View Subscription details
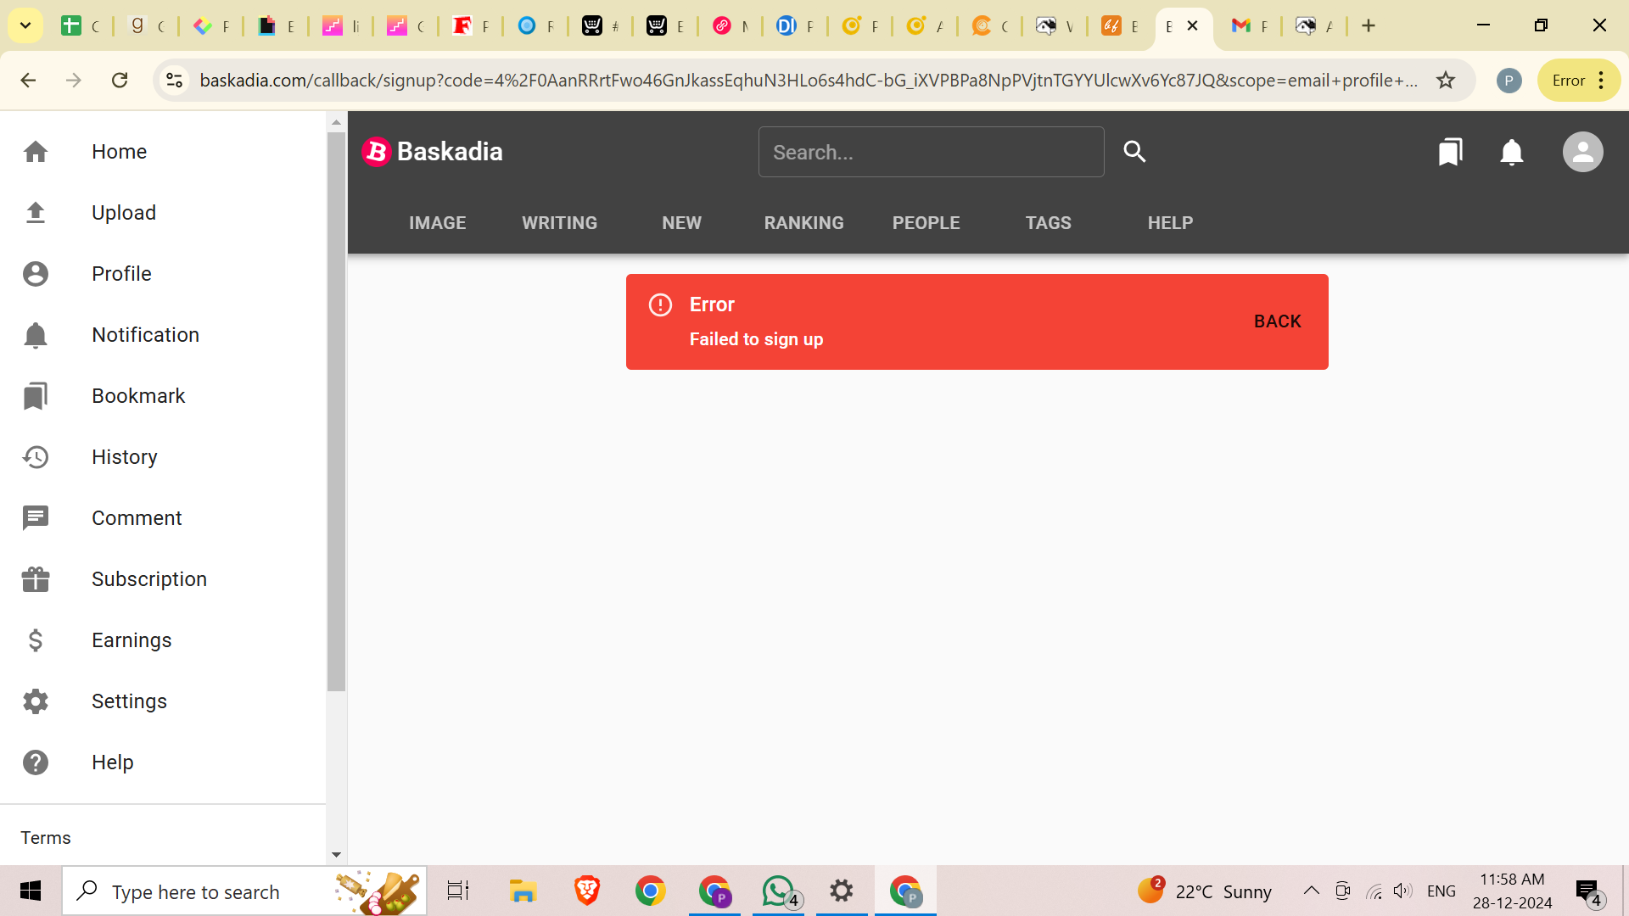The image size is (1629, 916). pos(147,578)
